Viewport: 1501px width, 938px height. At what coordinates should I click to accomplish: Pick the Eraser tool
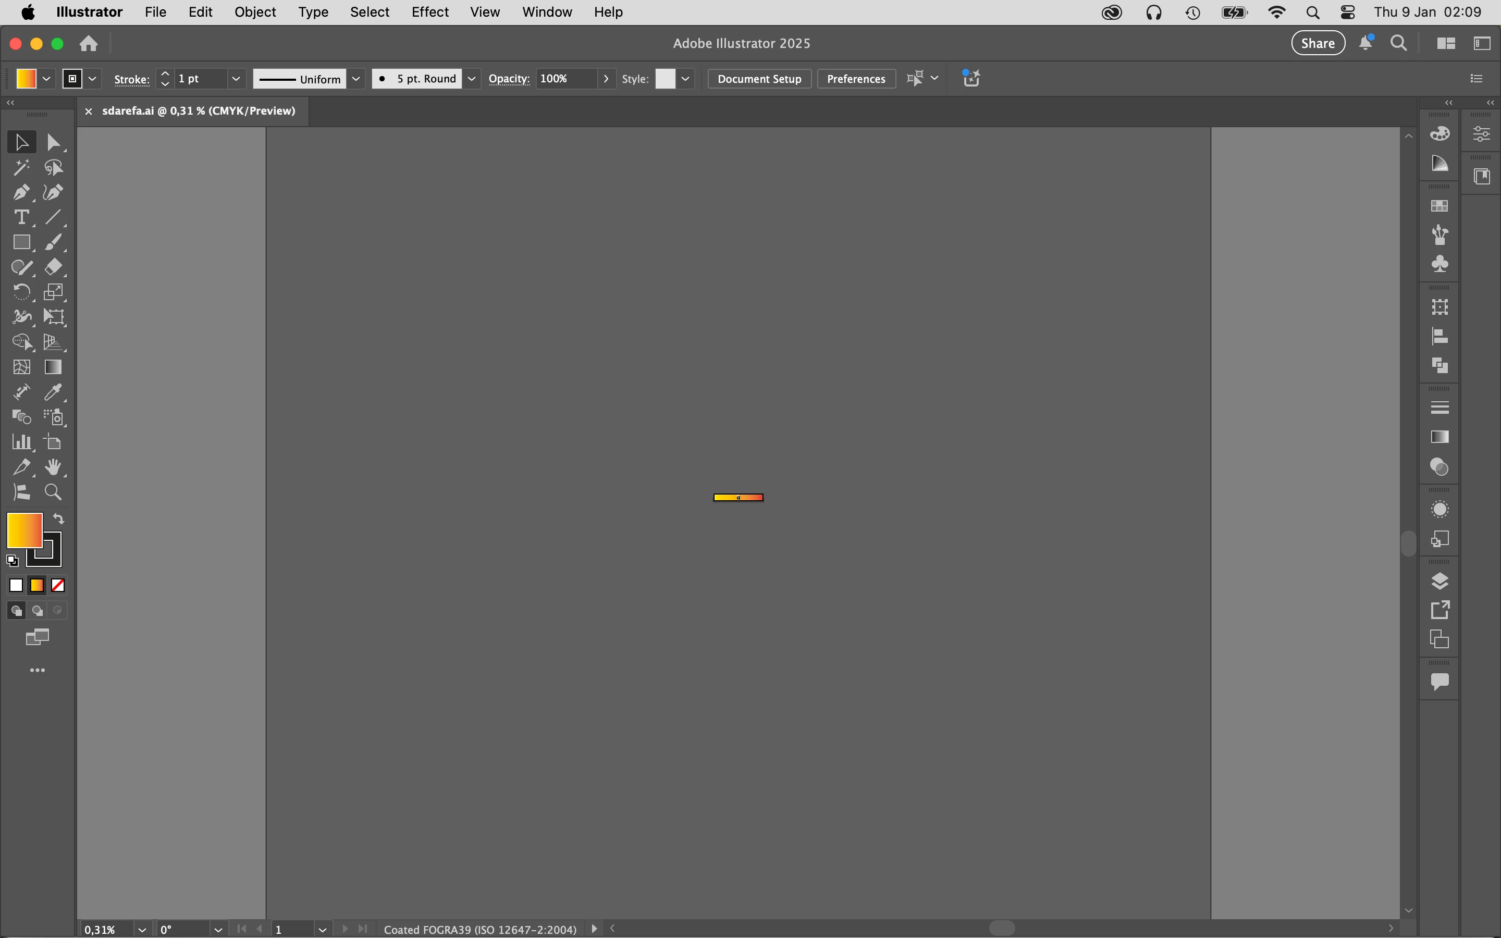53,267
